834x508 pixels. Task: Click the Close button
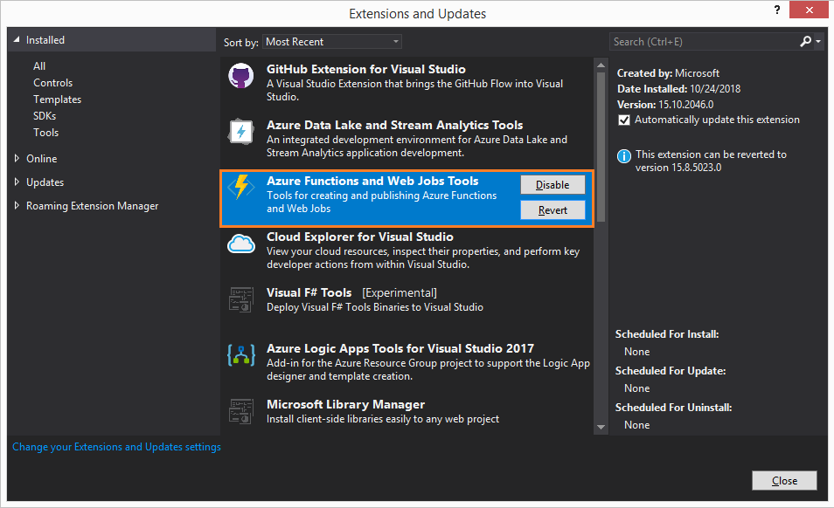coord(784,480)
